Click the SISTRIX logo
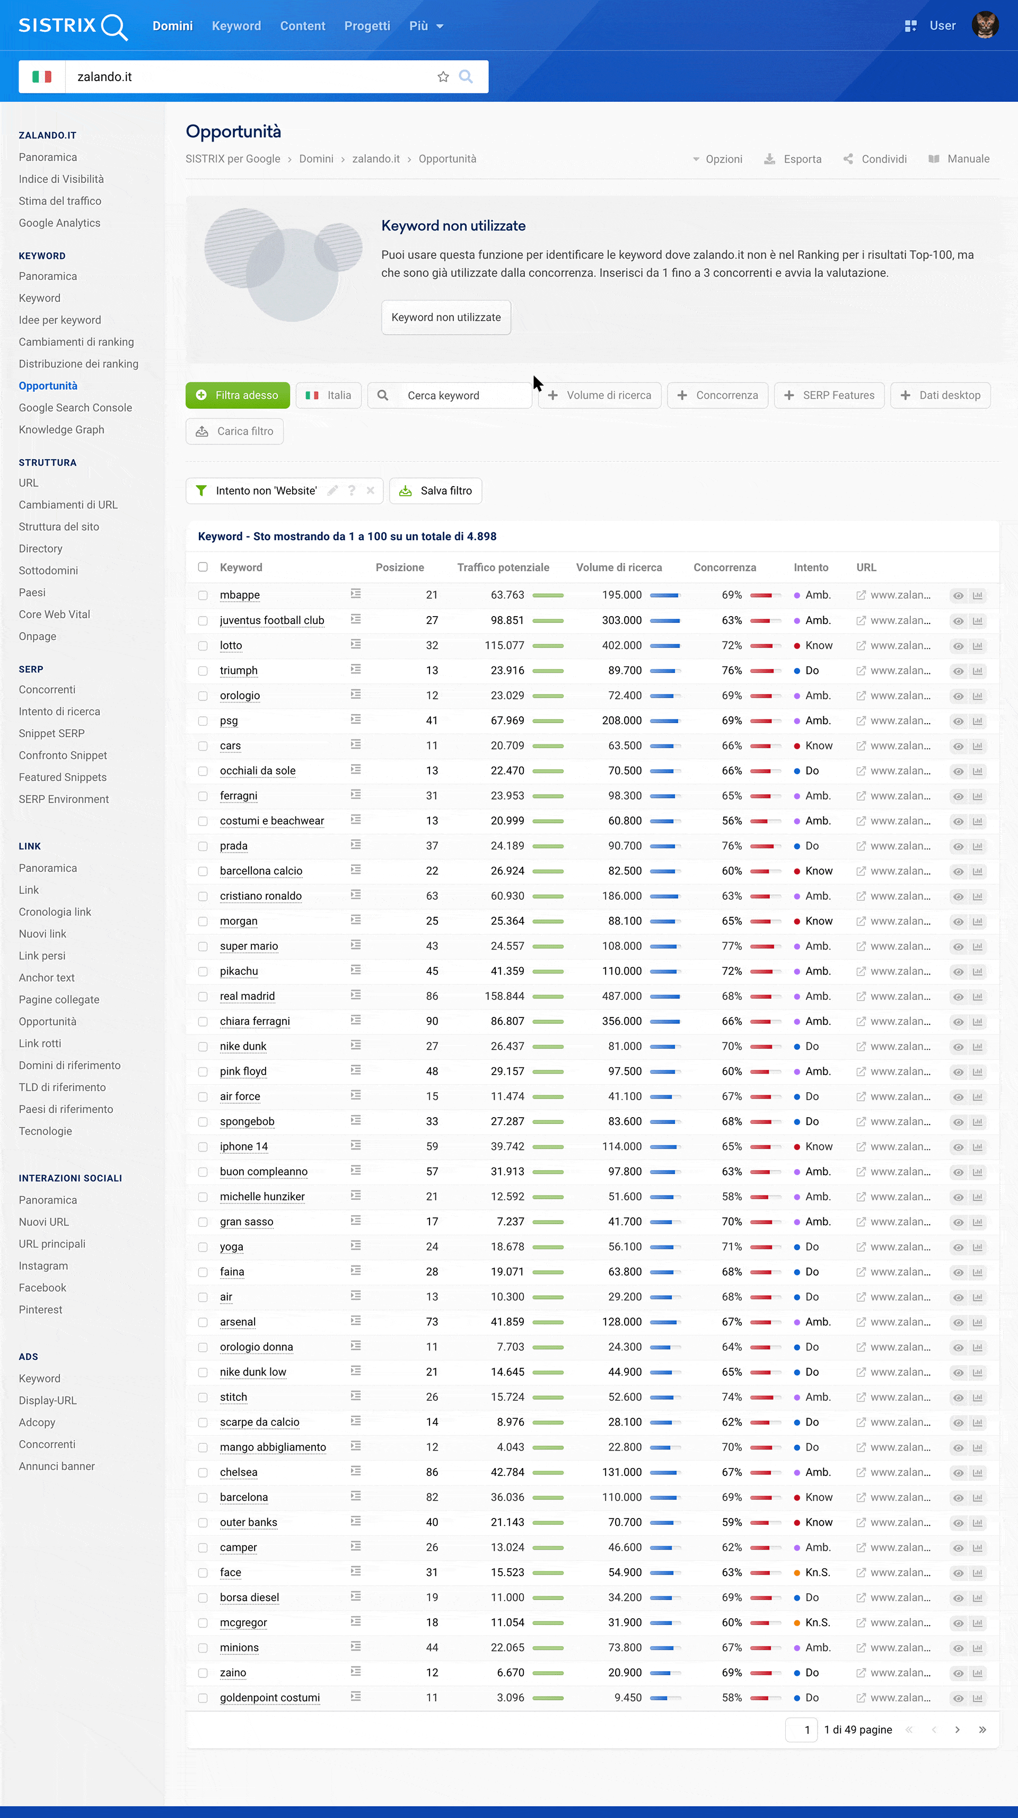Viewport: 1018px width, 1818px height. tap(73, 26)
